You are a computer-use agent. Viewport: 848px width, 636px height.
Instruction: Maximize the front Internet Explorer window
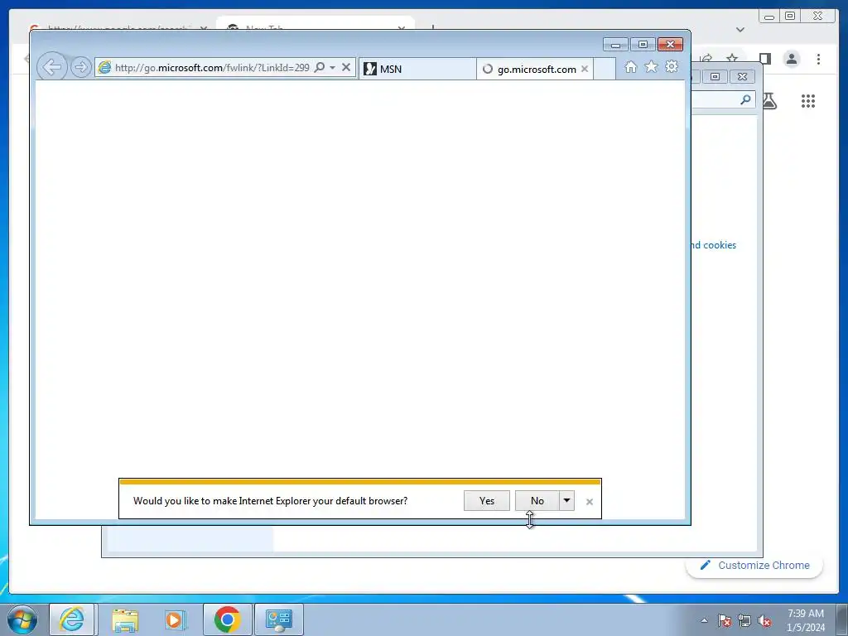point(643,45)
